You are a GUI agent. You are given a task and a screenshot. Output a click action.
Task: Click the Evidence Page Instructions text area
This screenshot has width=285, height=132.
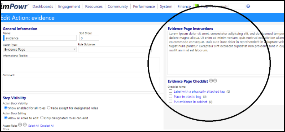[x=226, y=53]
